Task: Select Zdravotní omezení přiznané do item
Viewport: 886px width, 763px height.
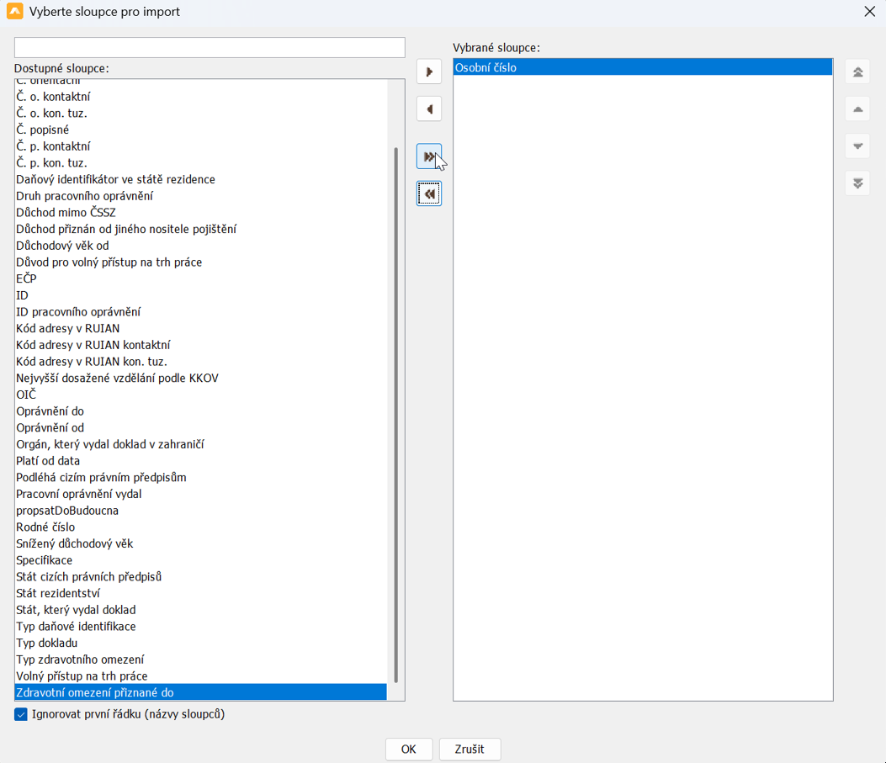Action: (x=95, y=692)
